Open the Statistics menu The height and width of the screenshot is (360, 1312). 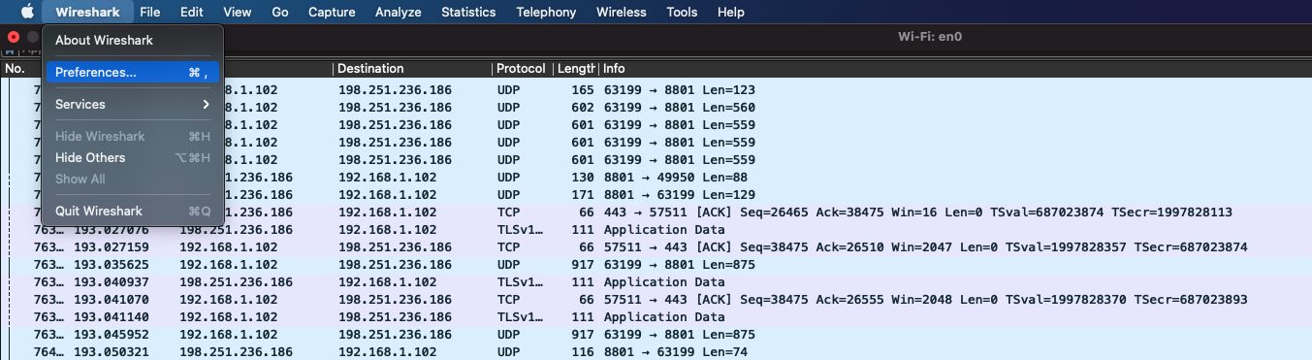(468, 12)
